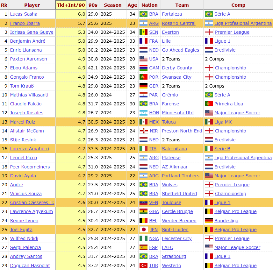Open Marcel Ruiz player page
The height and width of the screenshot is (270, 273).
click(23, 122)
